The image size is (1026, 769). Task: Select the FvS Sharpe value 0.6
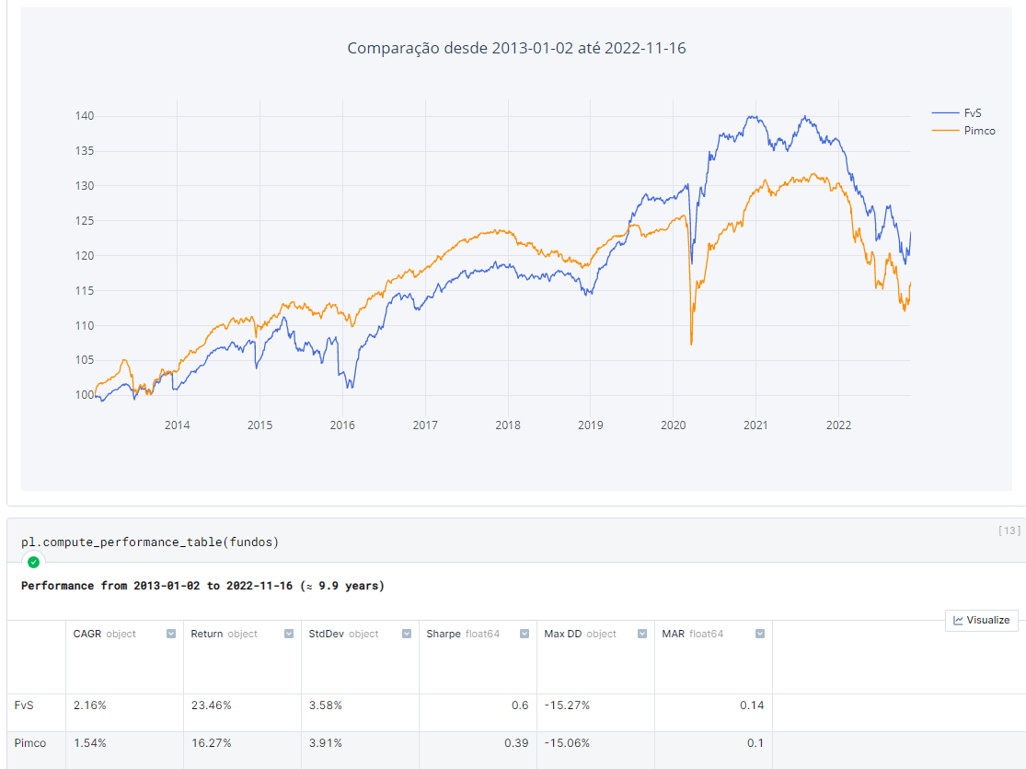pyautogui.click(x=520, y=705)
